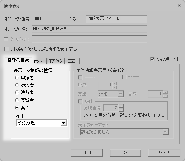This screenshot has width=185, height=161.
Task: Confirm with the OK button
Action: (125, 153)
